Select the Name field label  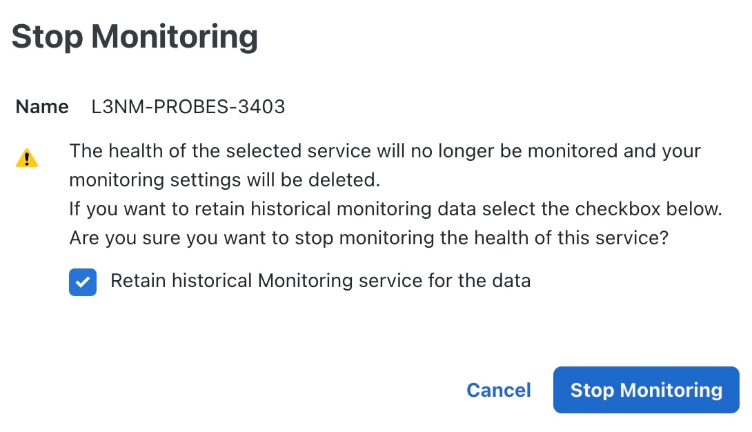coord(41,107)
